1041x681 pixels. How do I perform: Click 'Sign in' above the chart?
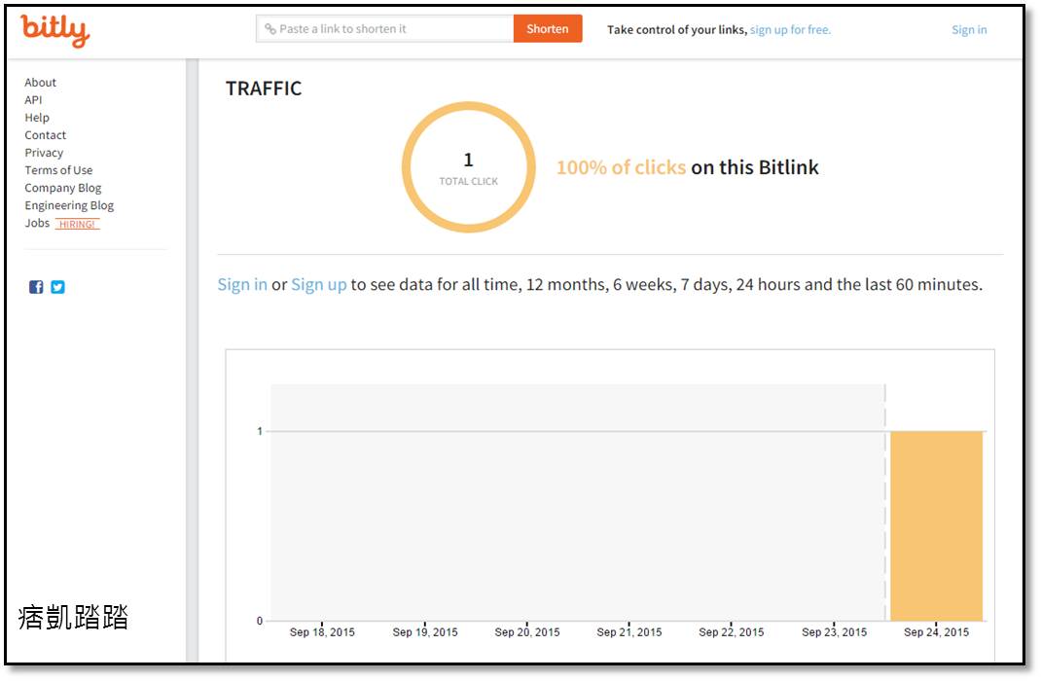point(242,285)
